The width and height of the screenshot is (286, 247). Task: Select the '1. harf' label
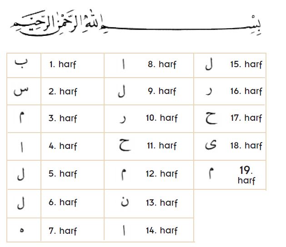click(63, 64)
